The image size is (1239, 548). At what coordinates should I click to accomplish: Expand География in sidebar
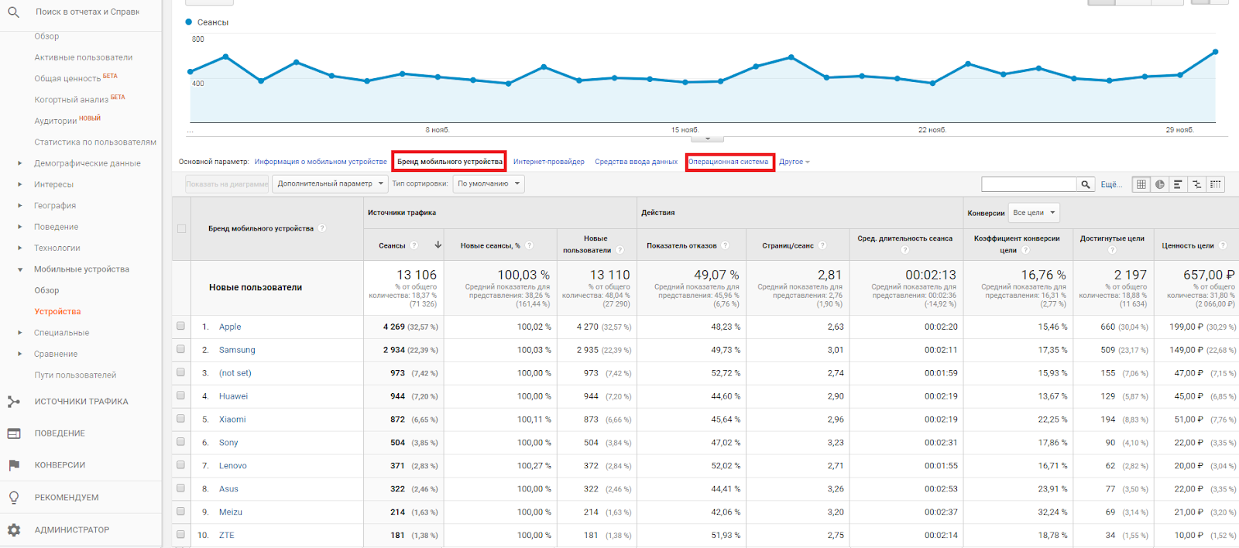tap(20, 206)
